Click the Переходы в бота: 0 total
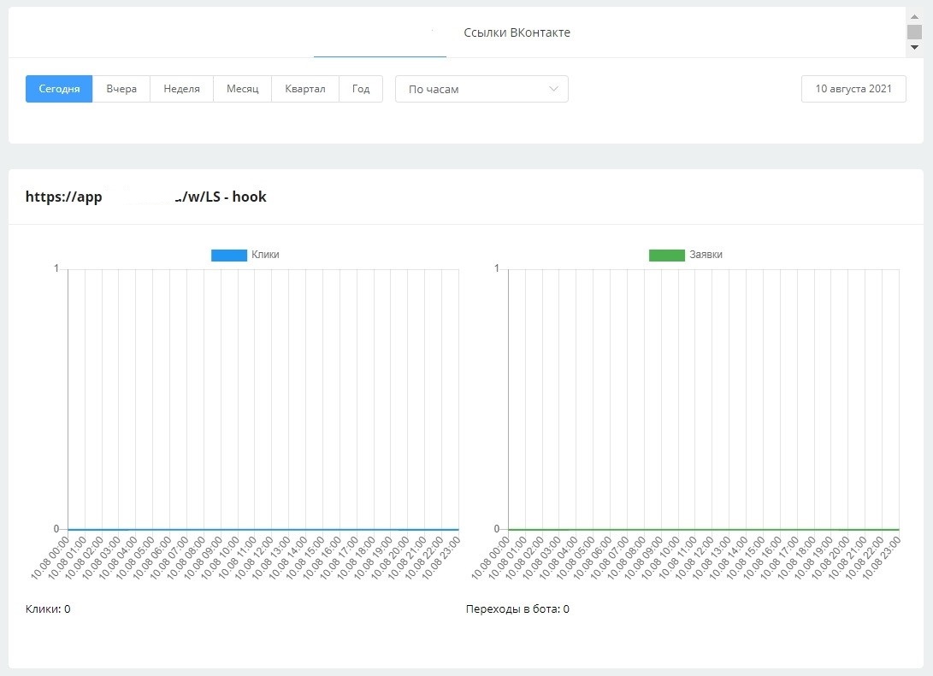 517,609
